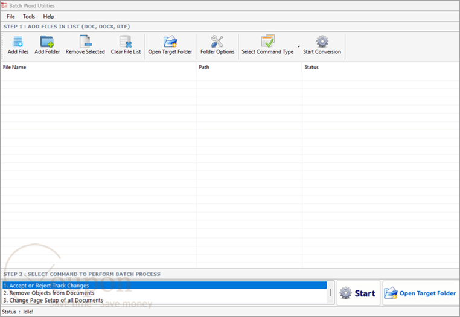Viewport: 460px width, 317px height.
Task: Click the large Start button
Action: click(x=358, y=293)
